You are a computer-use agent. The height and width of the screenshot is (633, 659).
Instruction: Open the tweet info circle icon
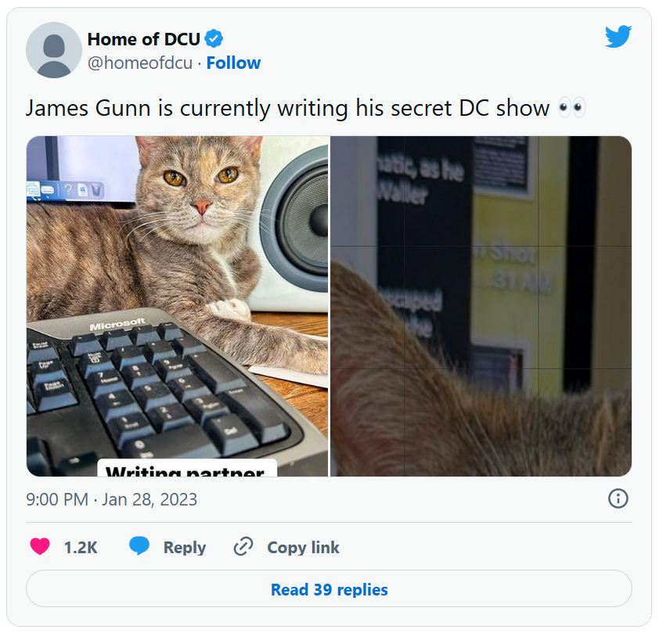click(x=618, y=498)
